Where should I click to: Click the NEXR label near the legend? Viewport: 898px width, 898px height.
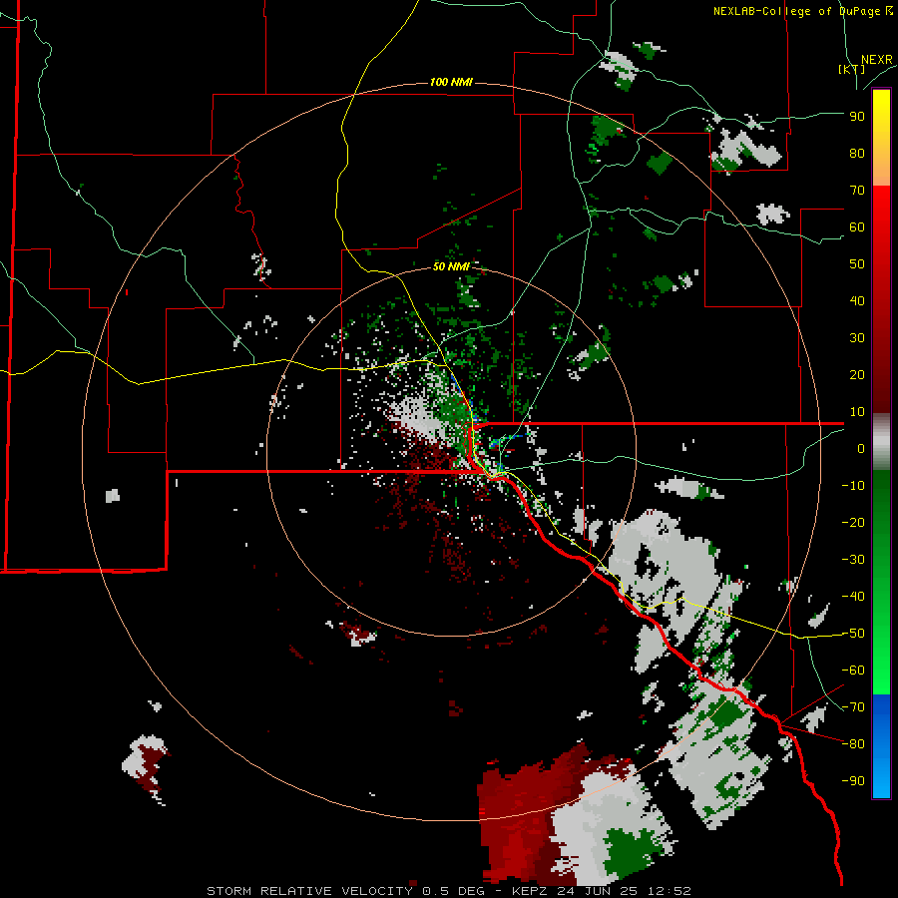[877, 60]
